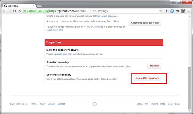Open the blue square extension icon
The width and height of the screenshot is (193, 114).
(172, 11)
